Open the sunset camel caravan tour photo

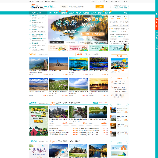coord(99,84)
